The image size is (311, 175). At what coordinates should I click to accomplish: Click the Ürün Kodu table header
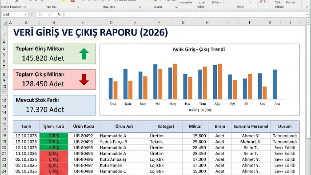coord(84,127)
